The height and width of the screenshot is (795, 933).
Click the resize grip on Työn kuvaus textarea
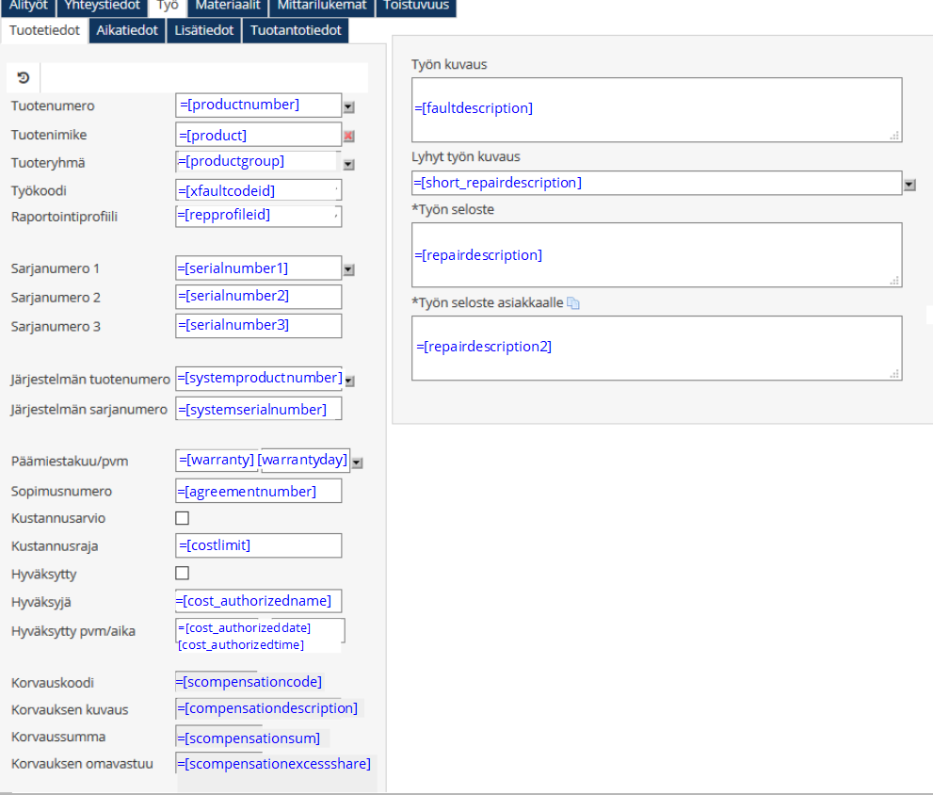tap(895, 136)
